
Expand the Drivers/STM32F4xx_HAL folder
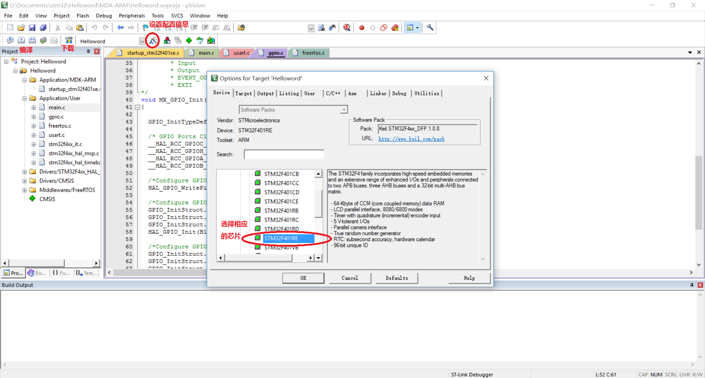point(25,172)
